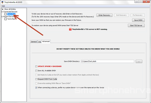The width and height of the screenshot is (151, 103).
Task: Collapse the Recent Devices tree node
Action: tap(2, 16)
